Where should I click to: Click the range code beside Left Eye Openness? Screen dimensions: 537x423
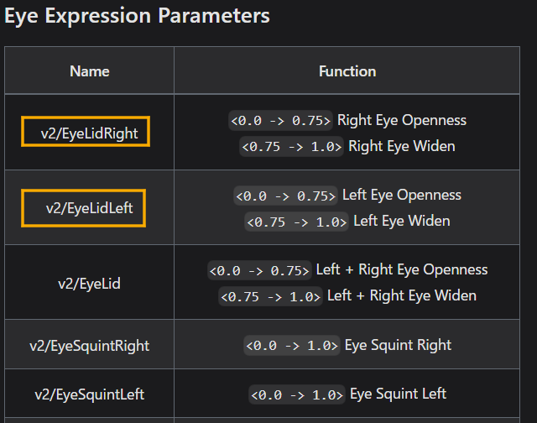coord(286,196)
